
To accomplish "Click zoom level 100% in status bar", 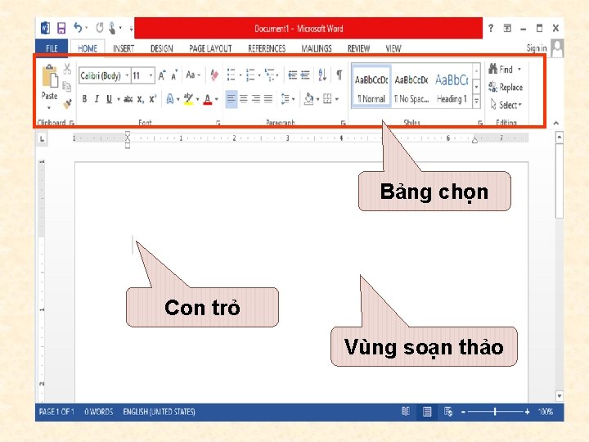I will pos(546,412).
